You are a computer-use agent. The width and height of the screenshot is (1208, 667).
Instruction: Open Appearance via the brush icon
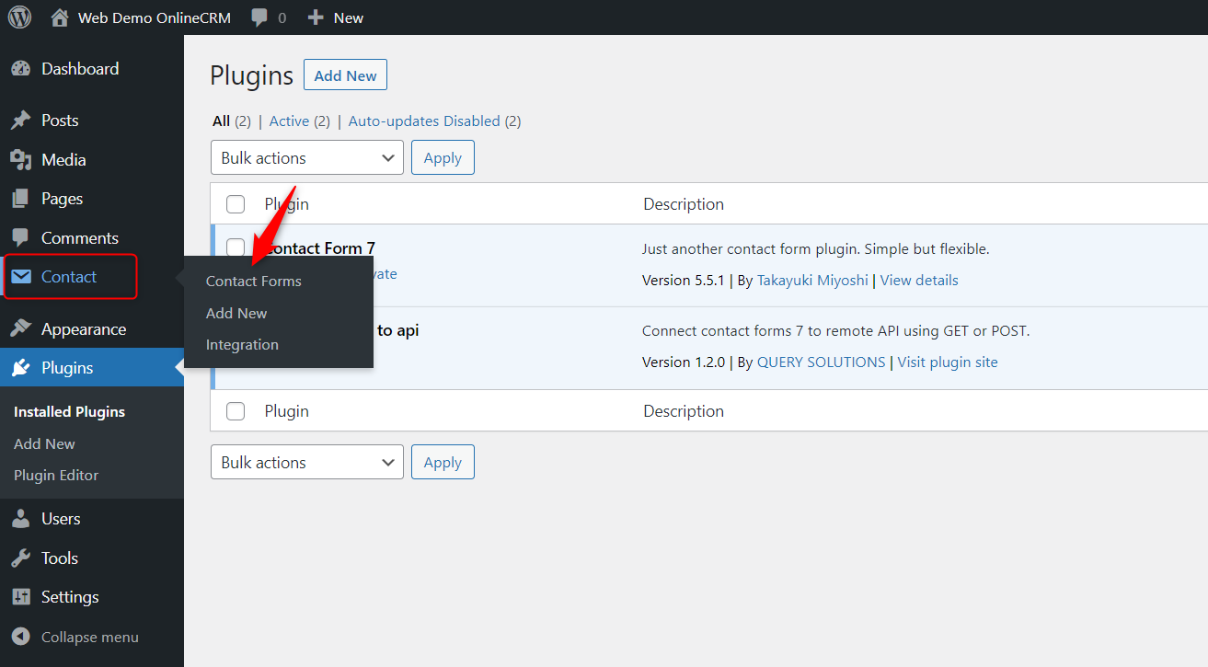pos(20,328)
